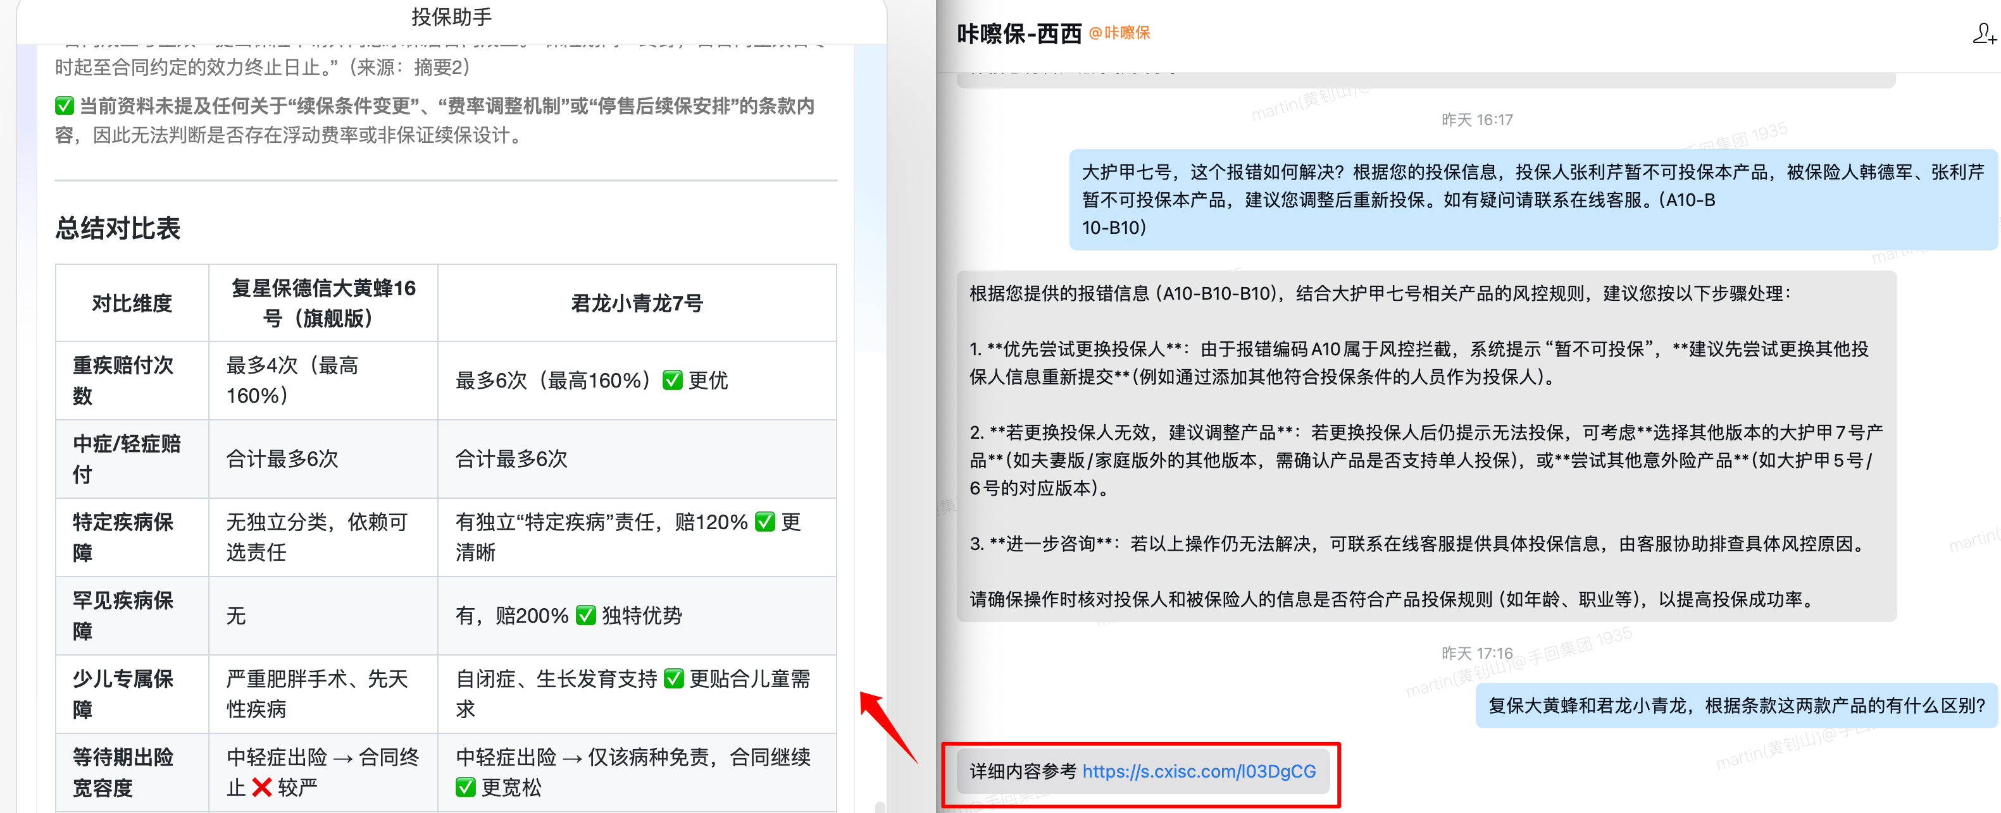Select the 复星保德信大黄蜂16号 column header

pyautogui.click(x=323, y=303)
